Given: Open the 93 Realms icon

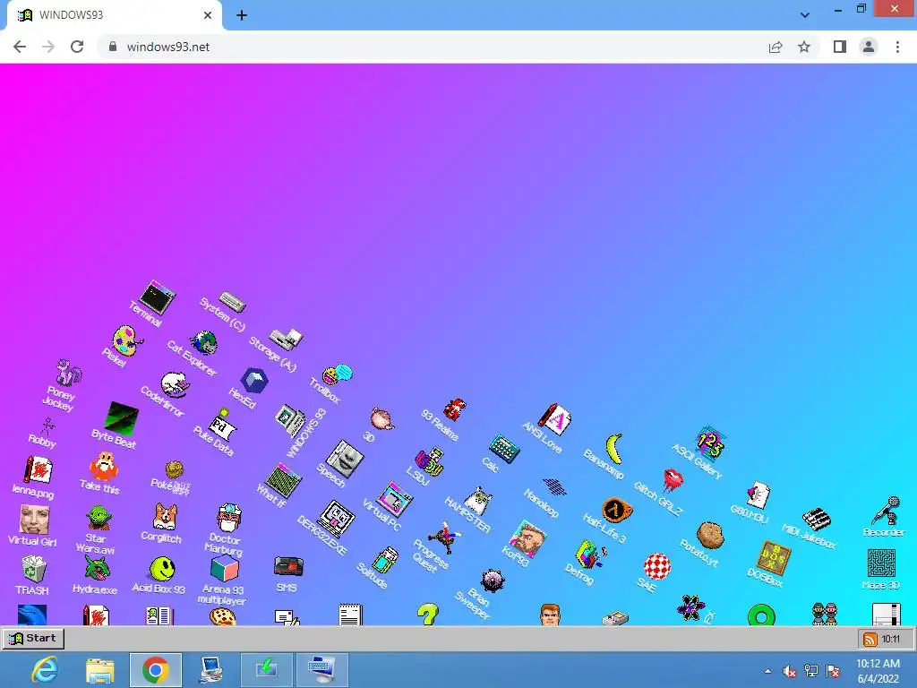Looking at the screenshot, I should [454, 409].
